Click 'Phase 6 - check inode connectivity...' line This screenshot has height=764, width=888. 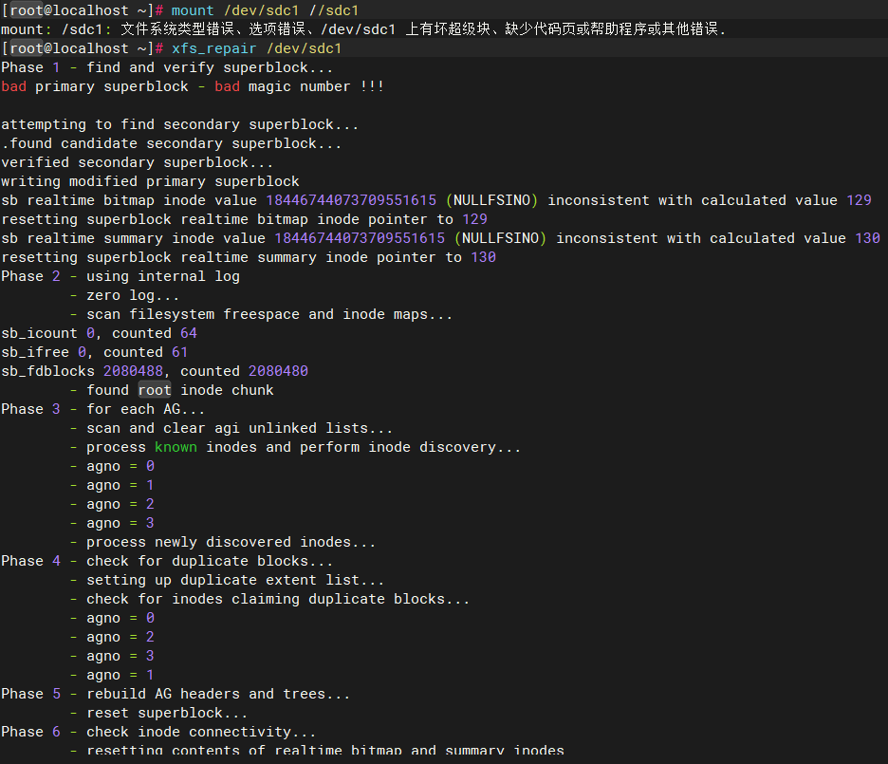coord(158,731)
